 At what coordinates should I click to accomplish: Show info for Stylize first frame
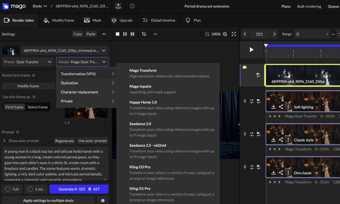(33, 75)
